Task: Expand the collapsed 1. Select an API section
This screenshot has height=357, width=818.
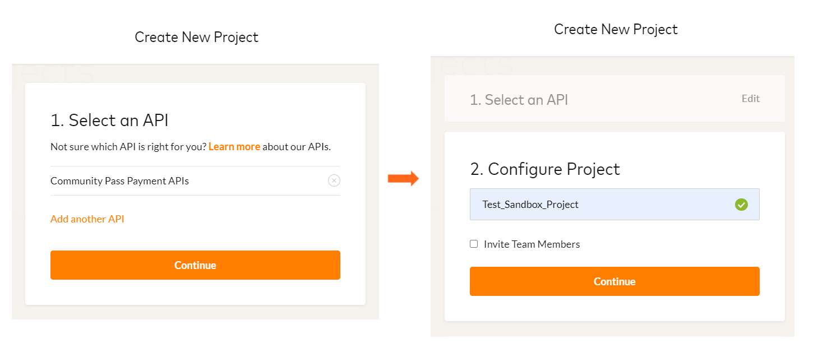Action: pos(519,100)
